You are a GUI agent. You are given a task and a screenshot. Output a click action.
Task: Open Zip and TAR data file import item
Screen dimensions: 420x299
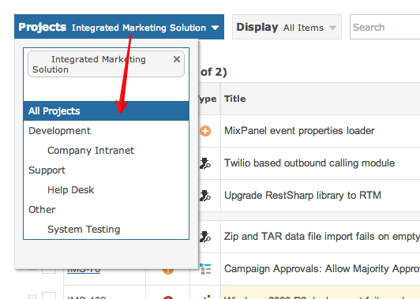pos(321,237)
